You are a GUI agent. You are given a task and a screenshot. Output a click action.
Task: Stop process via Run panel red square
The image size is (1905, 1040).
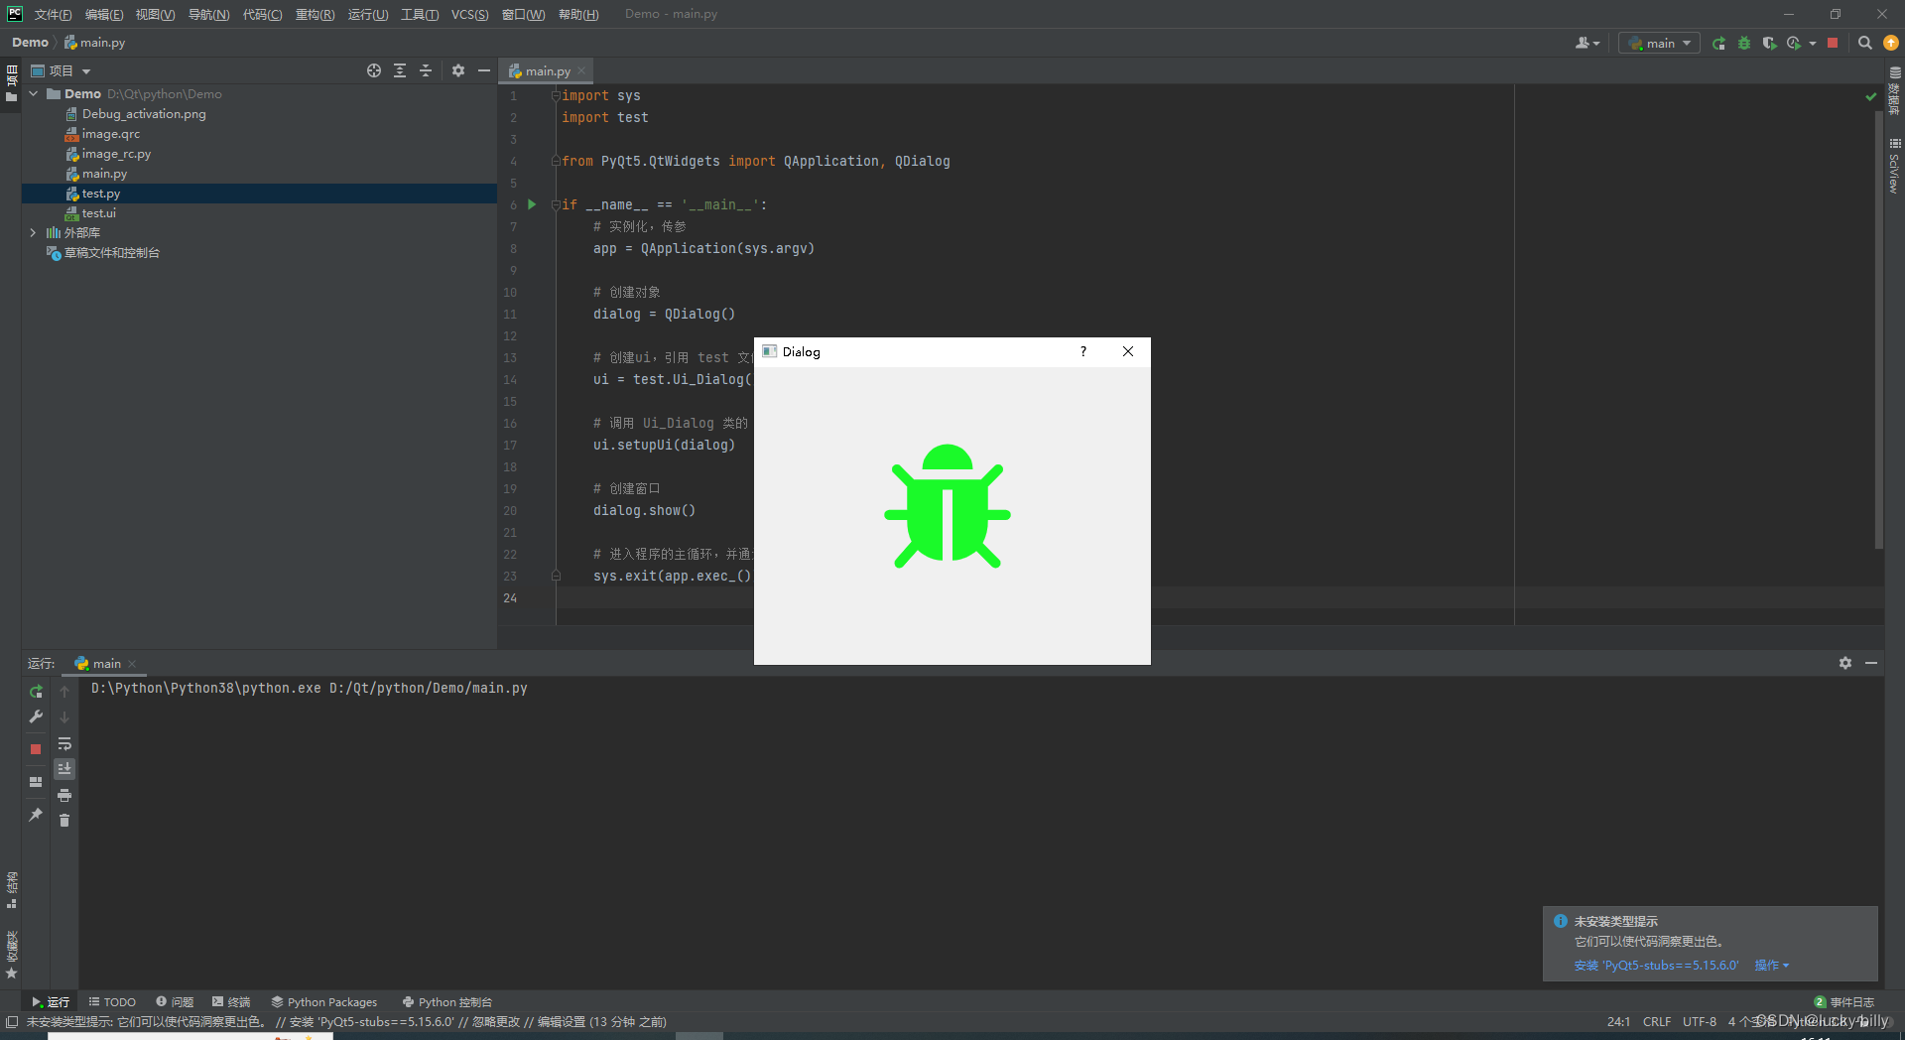(x=36, y=749)
